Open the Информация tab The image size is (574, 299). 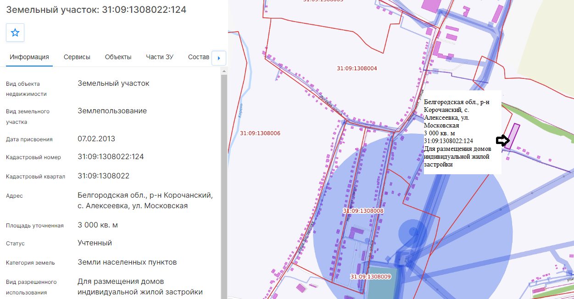click(29, 57)
